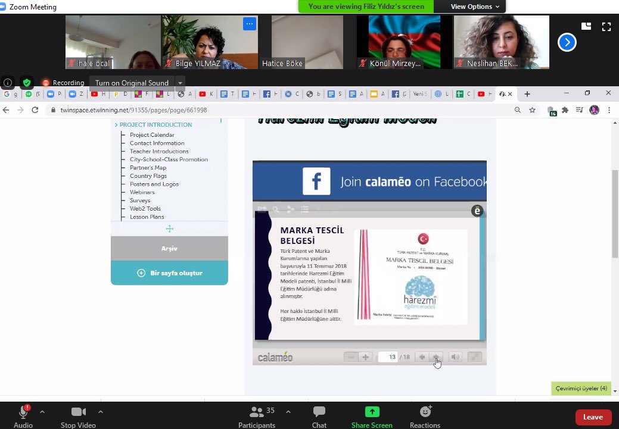Open the browser profile avatar
Viewport: 619px width, 429px height.
[x=594, y=110]
